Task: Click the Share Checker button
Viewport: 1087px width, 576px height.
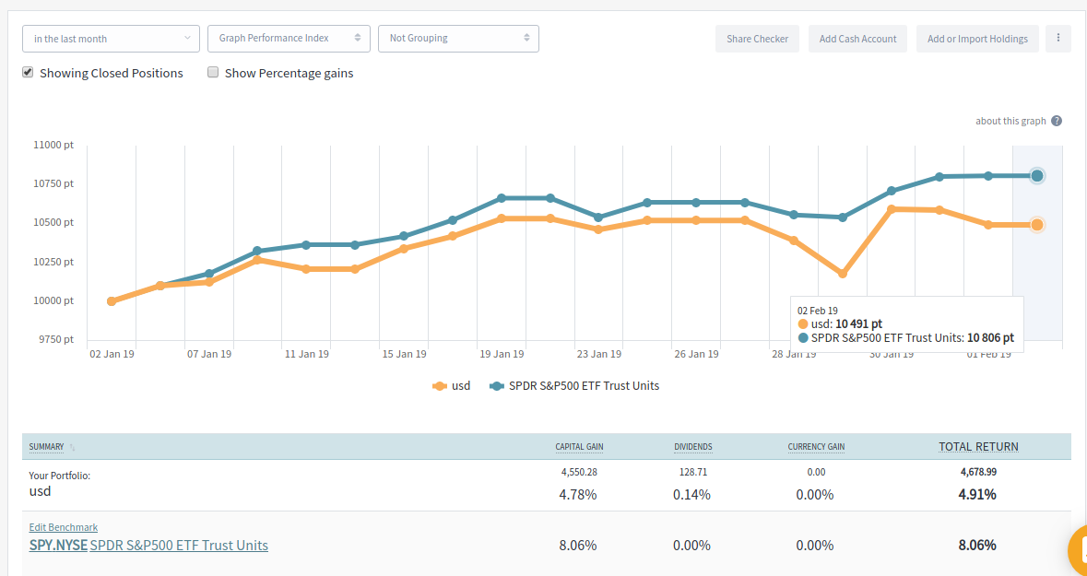Action: [x=757, y=39]
